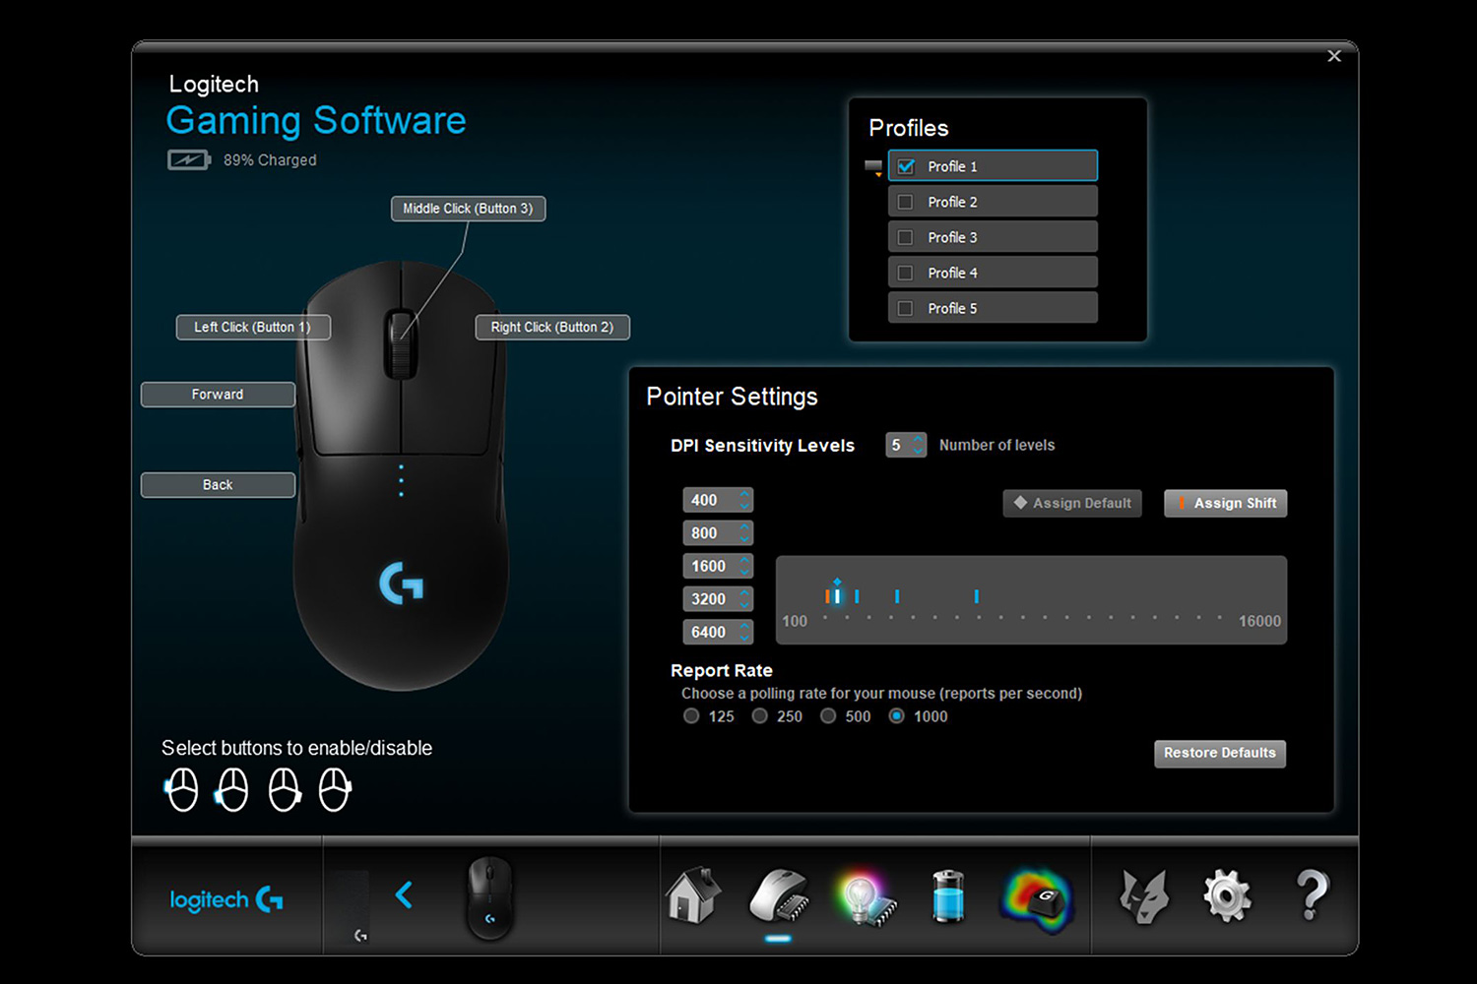Click the 1600 value in the DPI level field
Screen dimensions: 1477x984
click(x=708, y=566)
